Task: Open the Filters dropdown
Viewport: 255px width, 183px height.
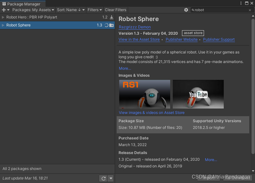Action: (x=95, y=10)
